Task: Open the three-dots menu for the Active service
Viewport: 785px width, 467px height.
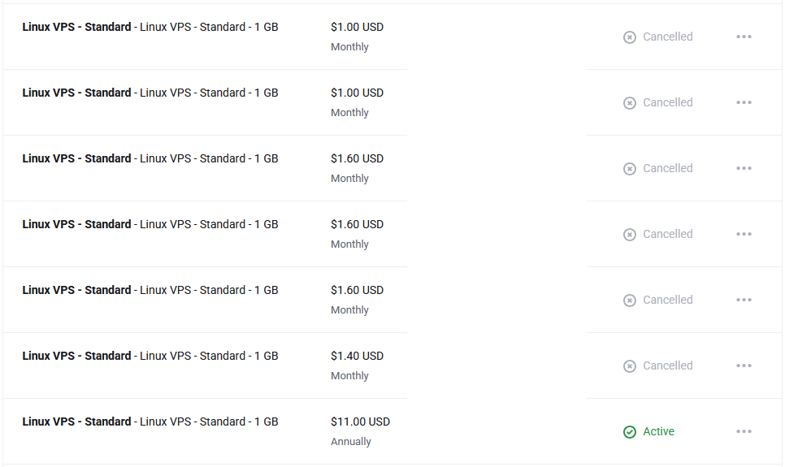Action: (744, 431)
